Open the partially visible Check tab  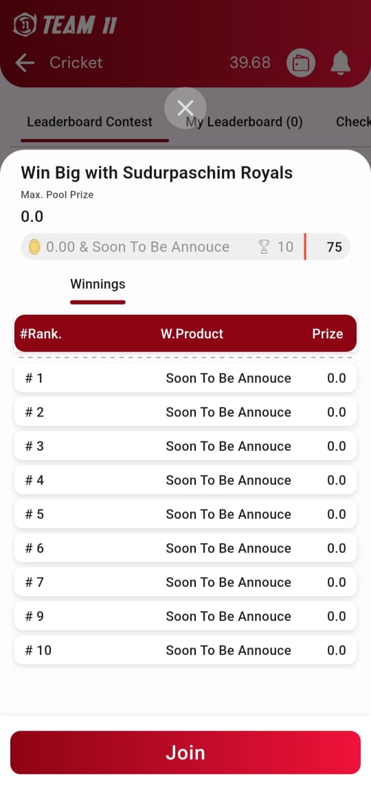pos(353,122)
